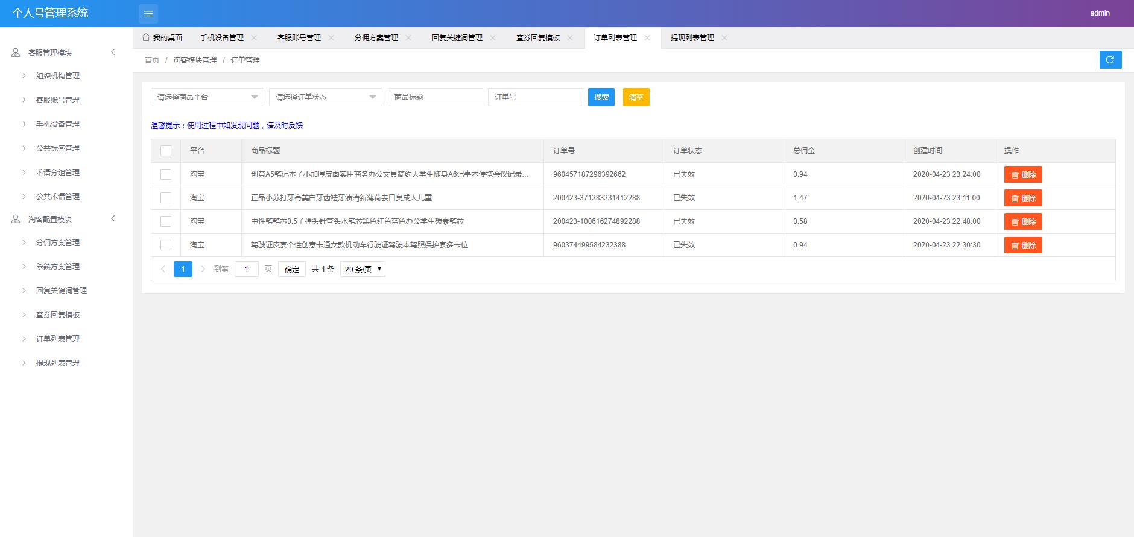This screenshot has width=1134, height=537.
Task: Switch to the 提现列表管理 tab
Action: [692, 37]
